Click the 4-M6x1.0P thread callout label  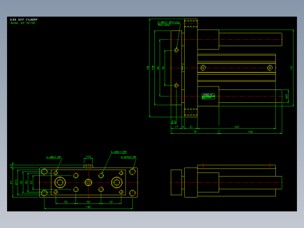pyautogui.click(x=54, y=157)
